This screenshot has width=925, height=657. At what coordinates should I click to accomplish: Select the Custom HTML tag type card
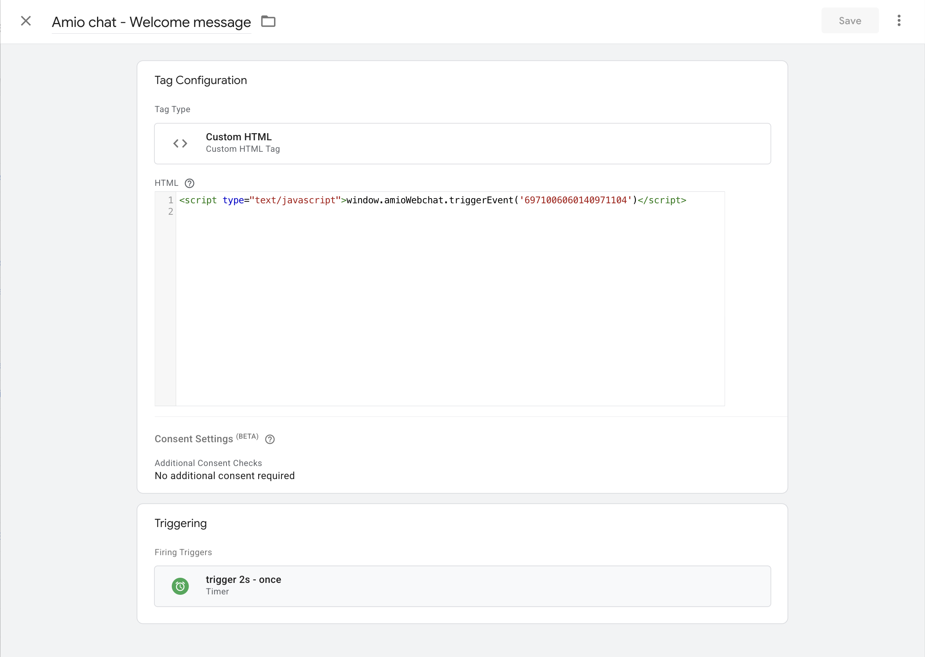coord(462,143)
